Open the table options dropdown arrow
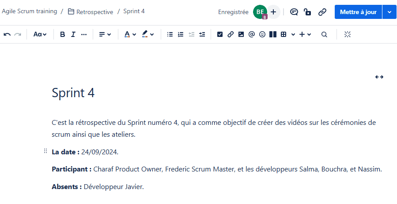The height and width of the screenshot is (204, 397). pyautogui.click(x=293, y=35)
